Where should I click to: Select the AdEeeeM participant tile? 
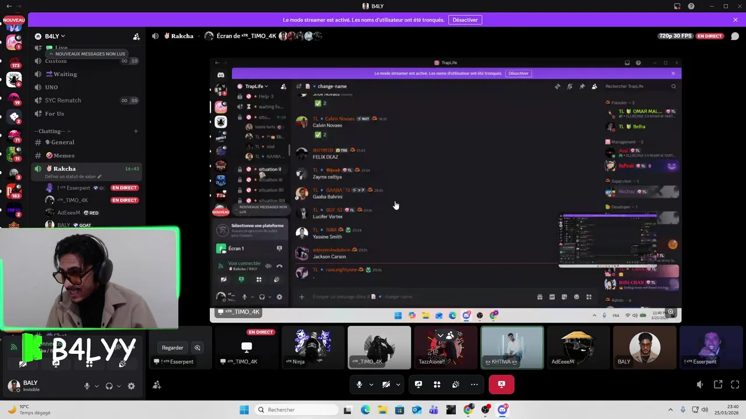(578, 347)
